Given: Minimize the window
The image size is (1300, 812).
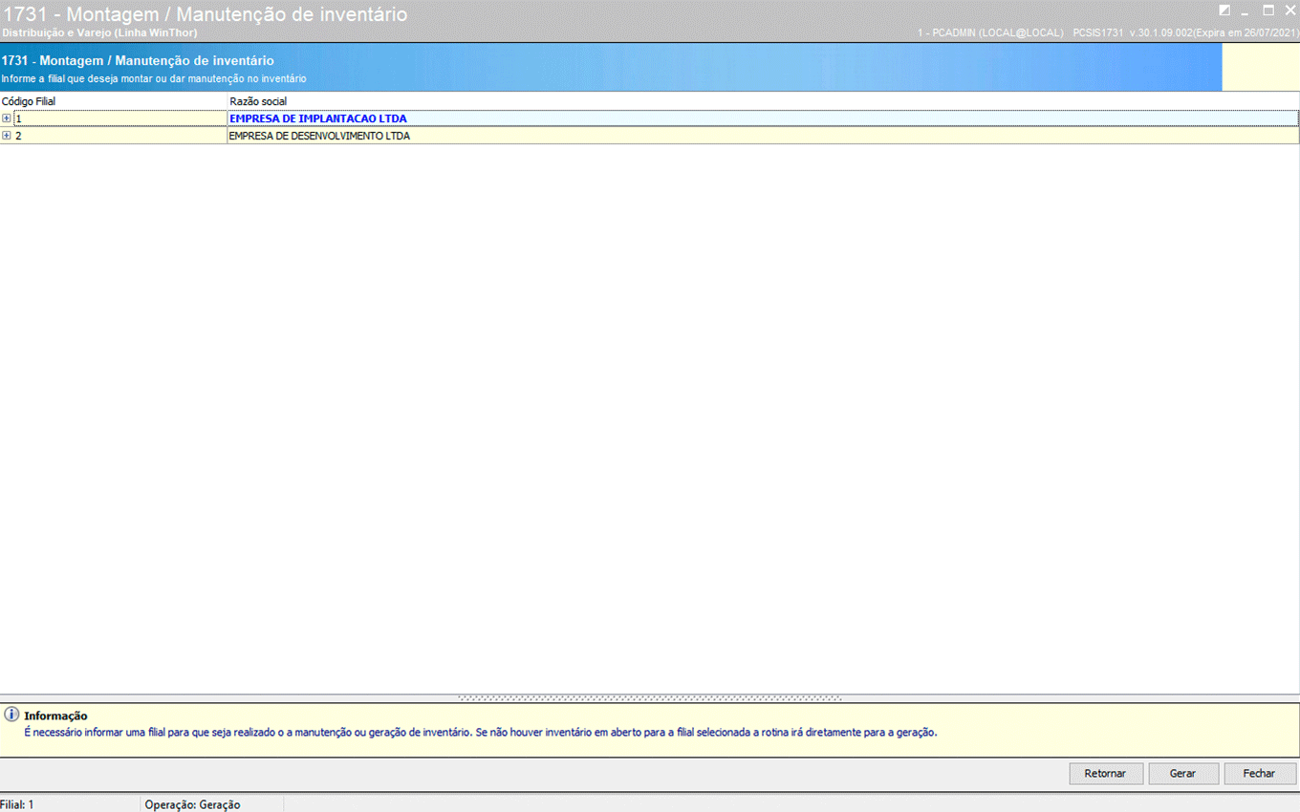Looking at the screenshot, I should click(x=1246, y=11).
